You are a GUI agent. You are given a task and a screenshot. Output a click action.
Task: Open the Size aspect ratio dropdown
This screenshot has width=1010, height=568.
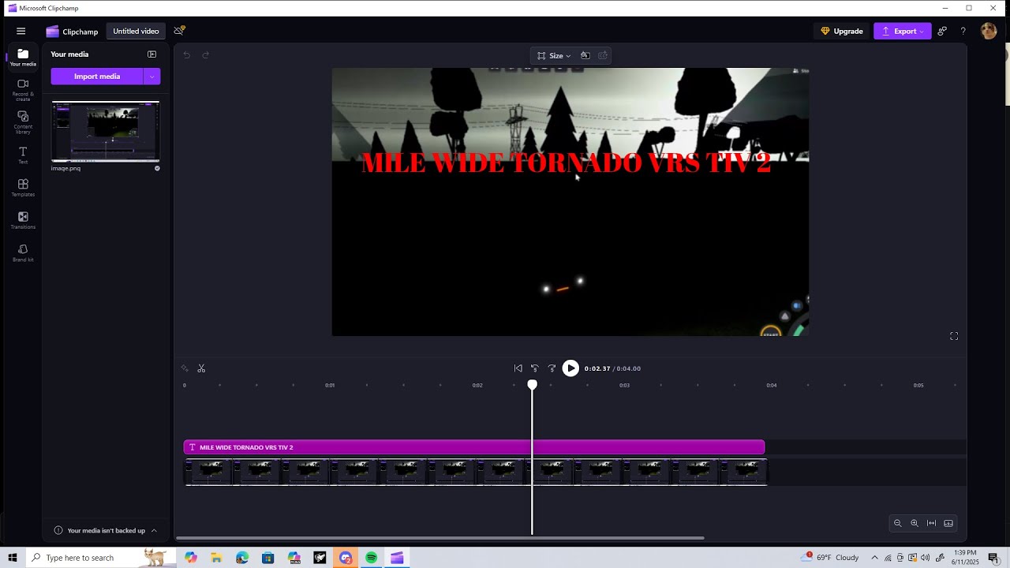pyautogui.click(x=554, y=55)
